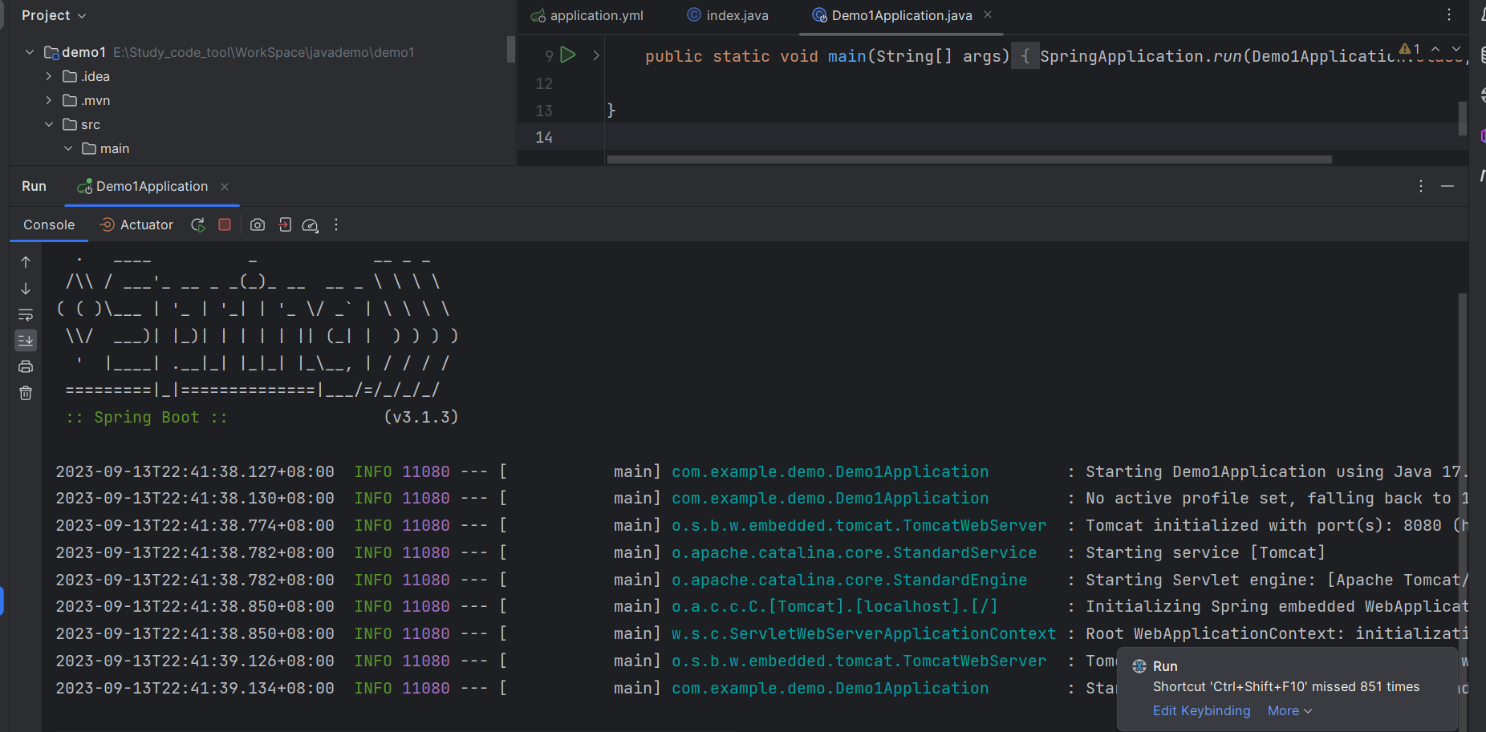The image size is (1486, 732).
Task: Select the .mvn folder label
Action: (x=95, y=100)
